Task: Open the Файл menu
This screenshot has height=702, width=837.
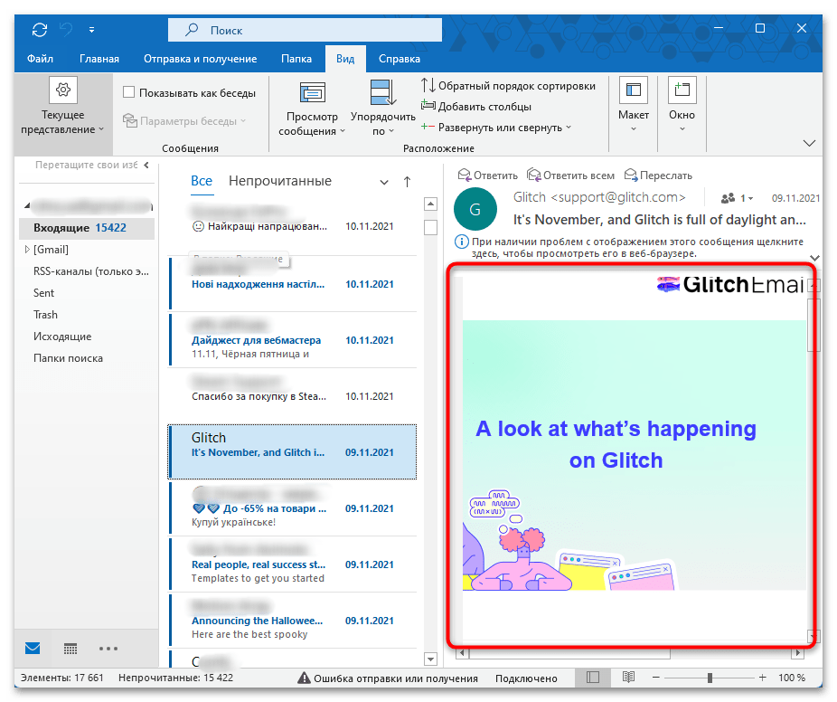Action: (x=42, y=58)
